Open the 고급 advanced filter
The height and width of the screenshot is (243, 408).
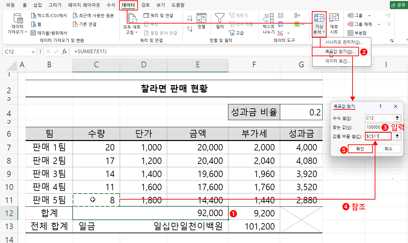pos(236,33)
